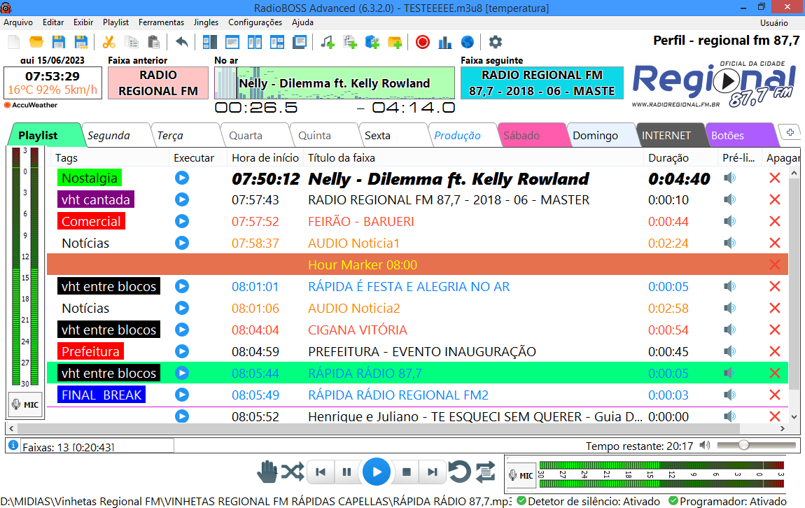Click the now-playing waveform progress bar
This screenshot has height=508, width=805.
334,83
